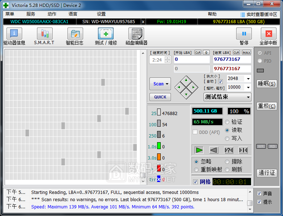Click the orange 3.0s block color indicator

click(159, 157)
